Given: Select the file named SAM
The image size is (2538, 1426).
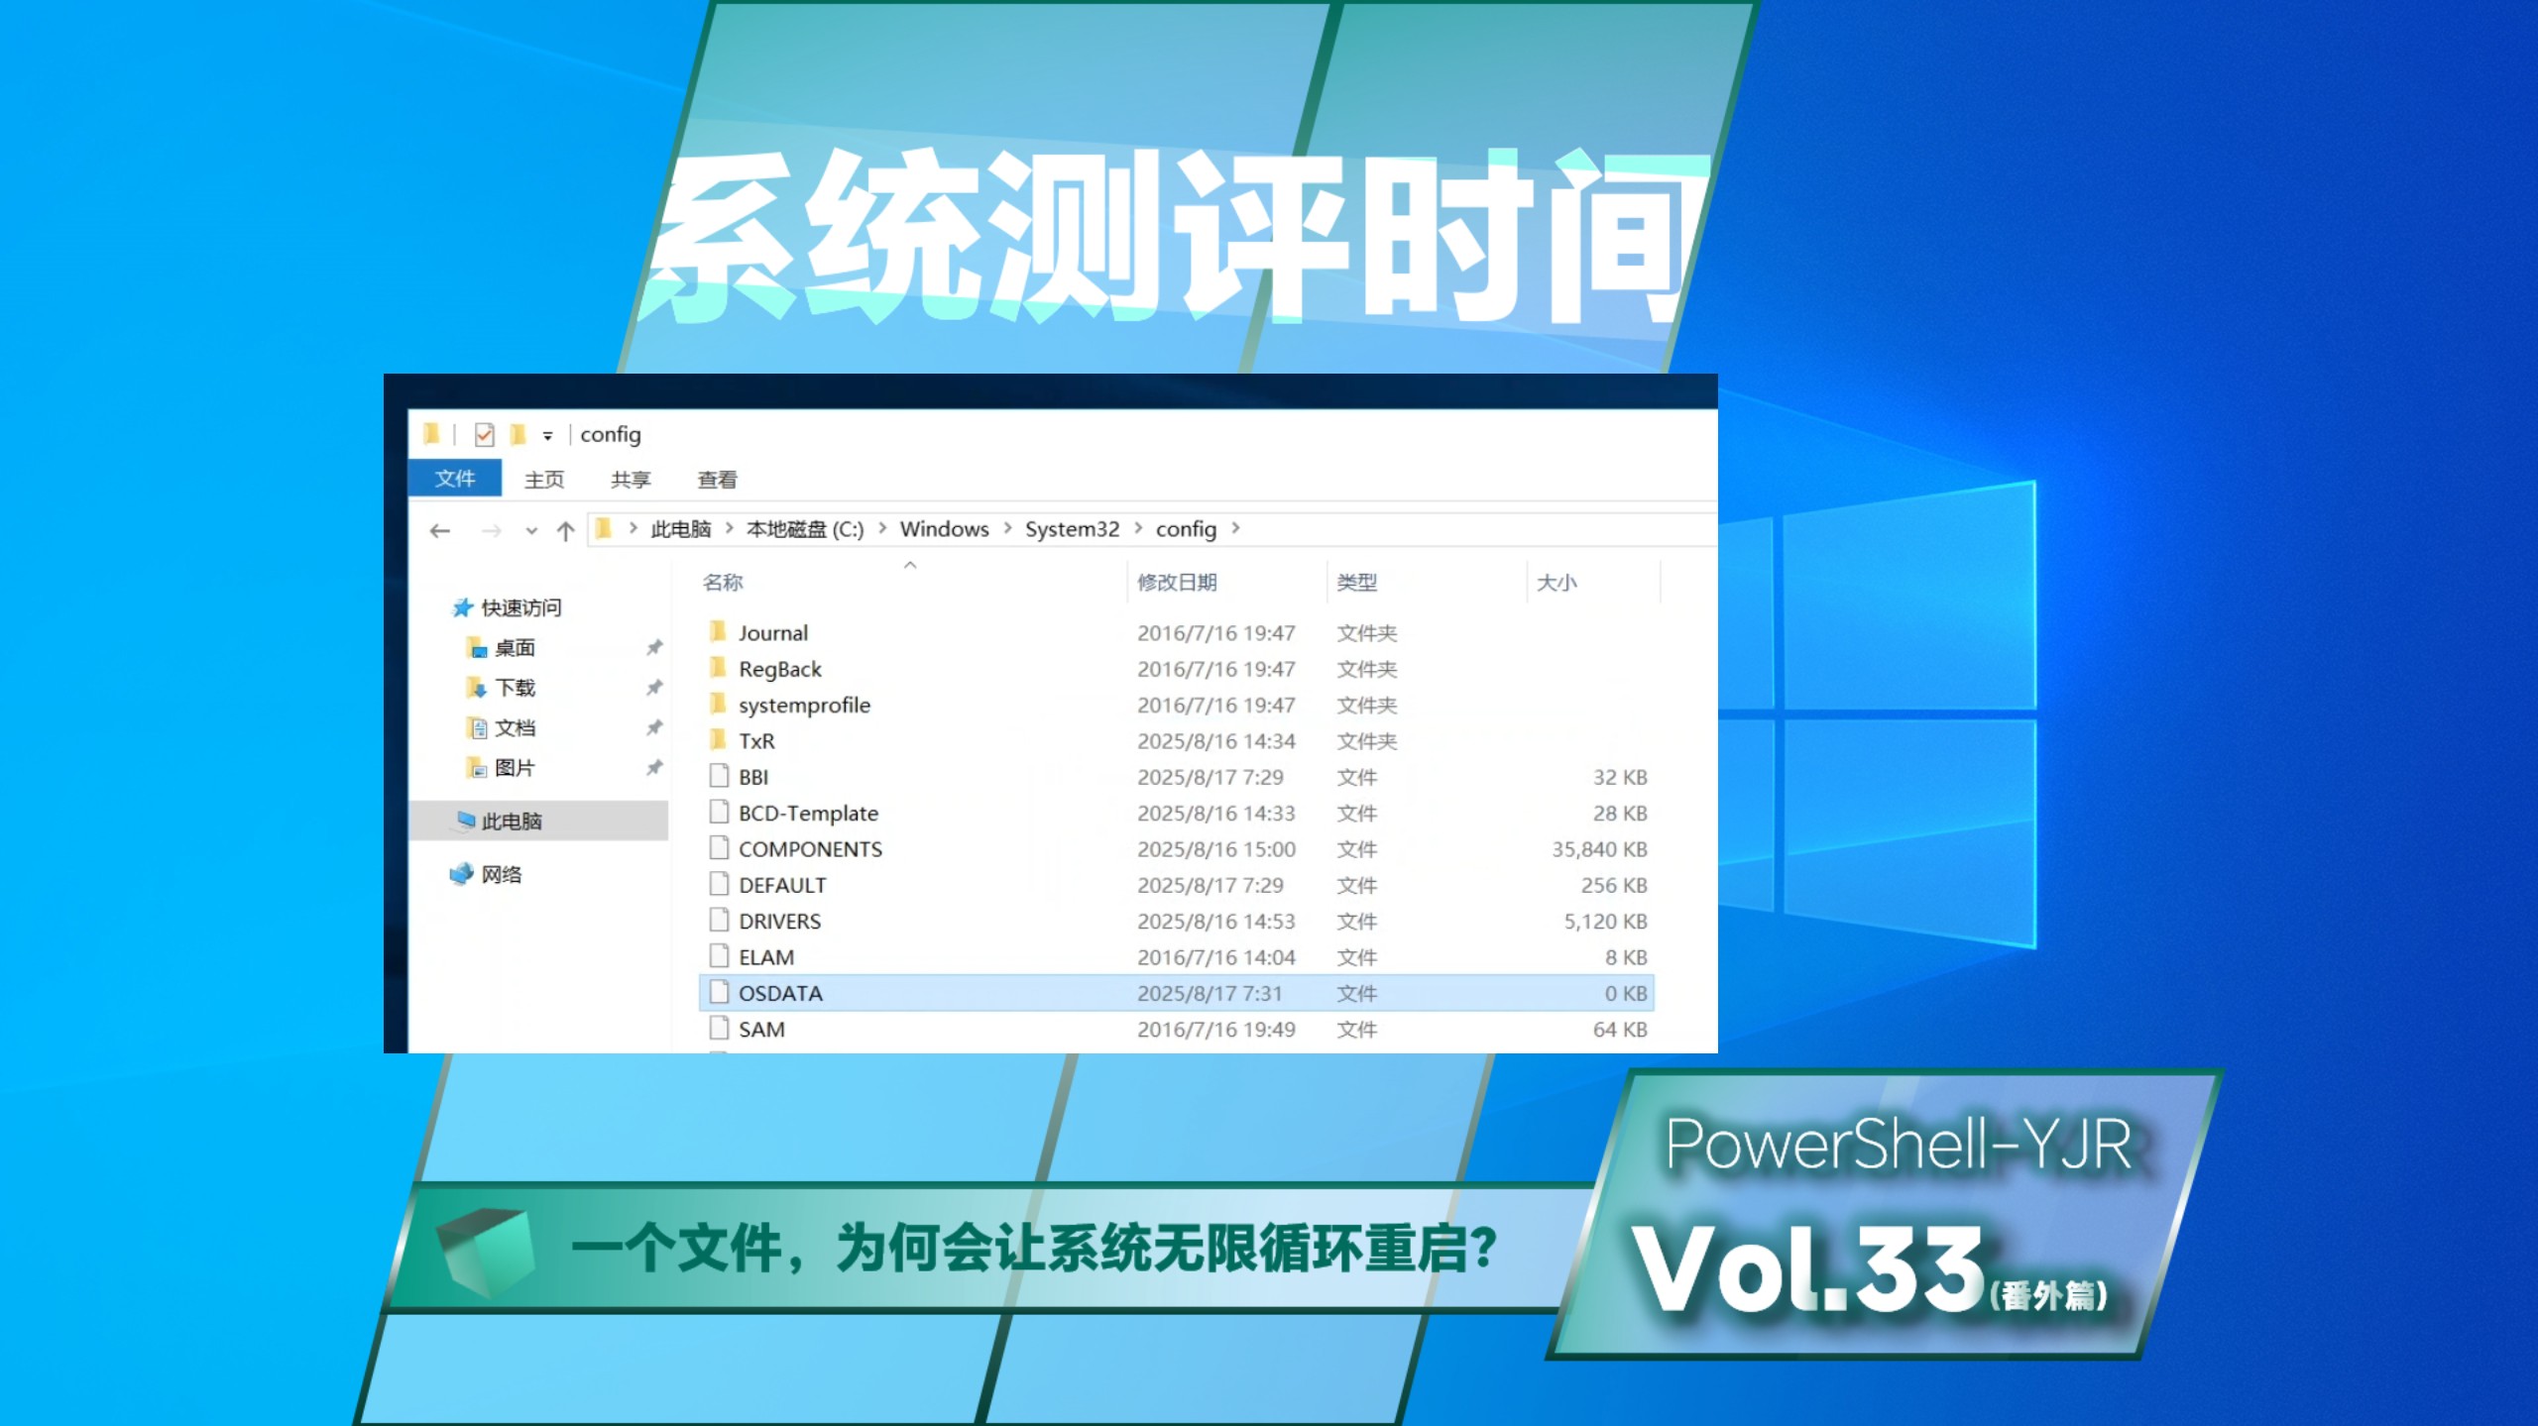Looking at the screenshot, I should [761, 1030].
